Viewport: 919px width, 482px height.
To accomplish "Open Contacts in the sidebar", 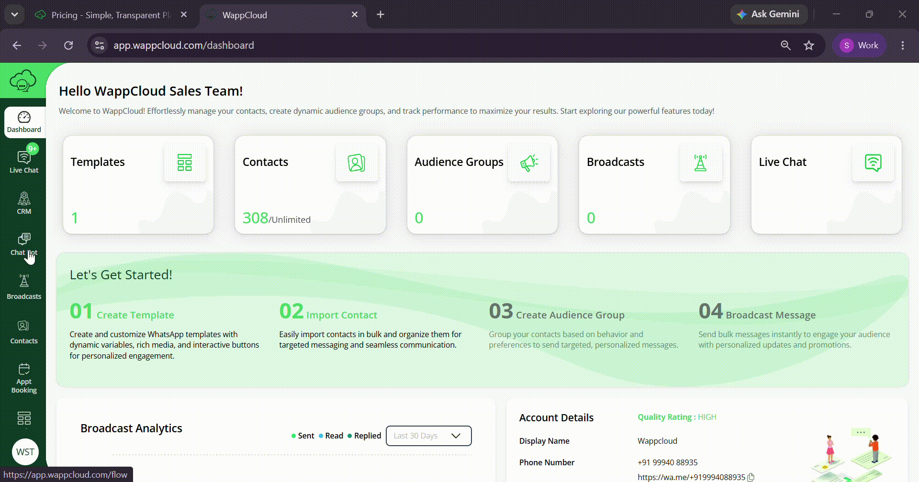I will click(x=24, y=332).
